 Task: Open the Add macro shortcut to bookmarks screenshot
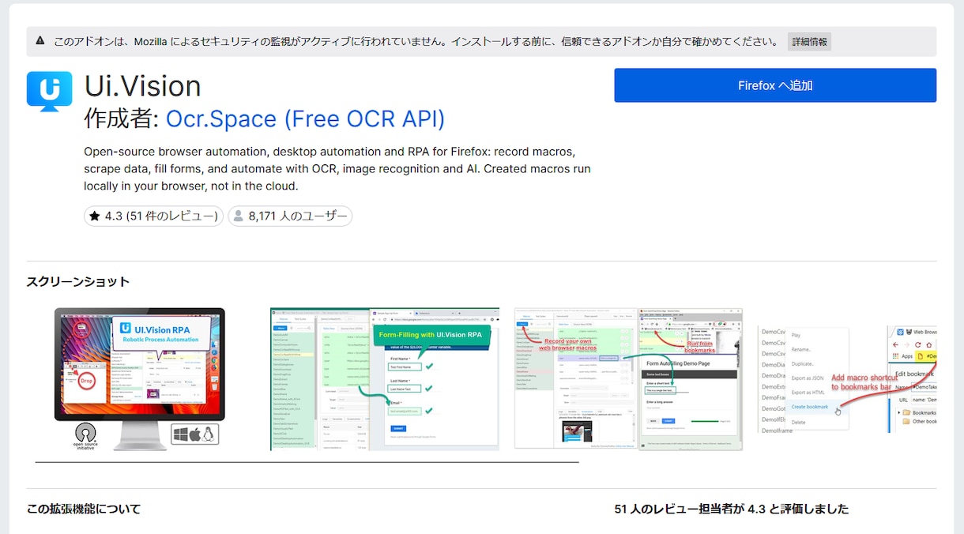[x=847, y=379]
